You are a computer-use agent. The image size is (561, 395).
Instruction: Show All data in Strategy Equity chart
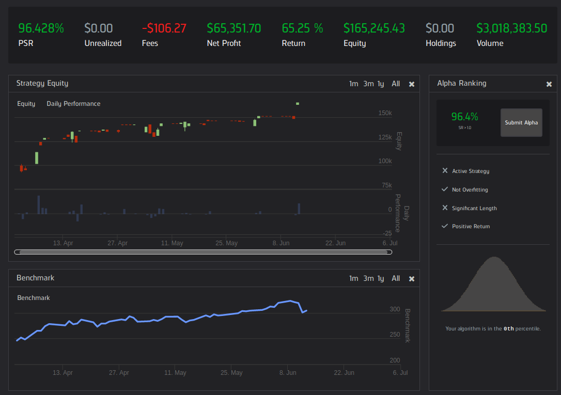tap(396, 84)
